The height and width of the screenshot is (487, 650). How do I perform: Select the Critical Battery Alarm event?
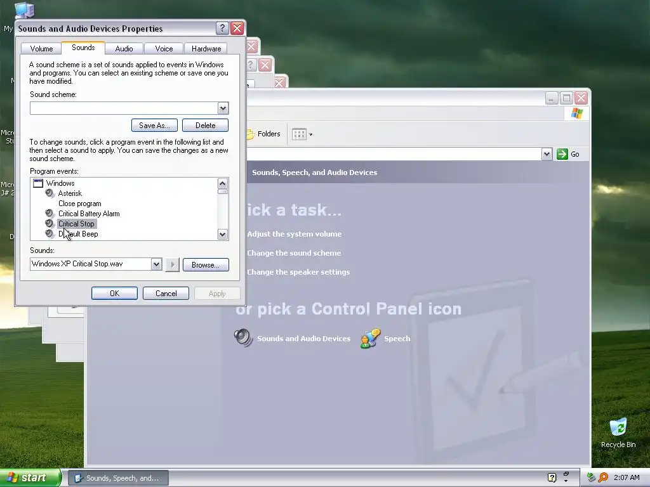(89, 214)
